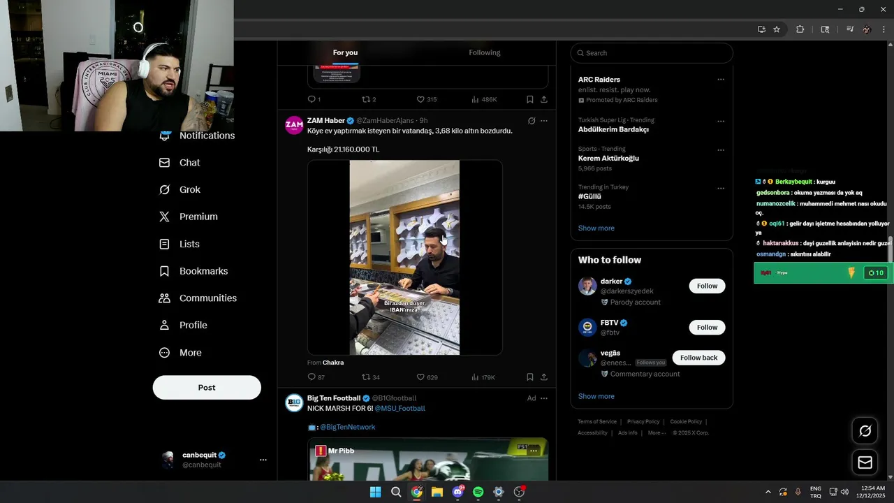Open the @MSU_Football mention link
894x503 pixels.
tap(400, 408)
